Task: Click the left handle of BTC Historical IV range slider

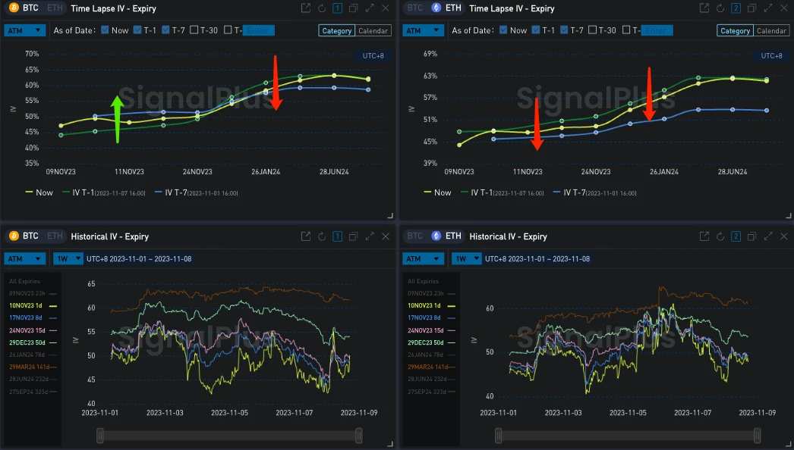Action: (x=99, y=435)
